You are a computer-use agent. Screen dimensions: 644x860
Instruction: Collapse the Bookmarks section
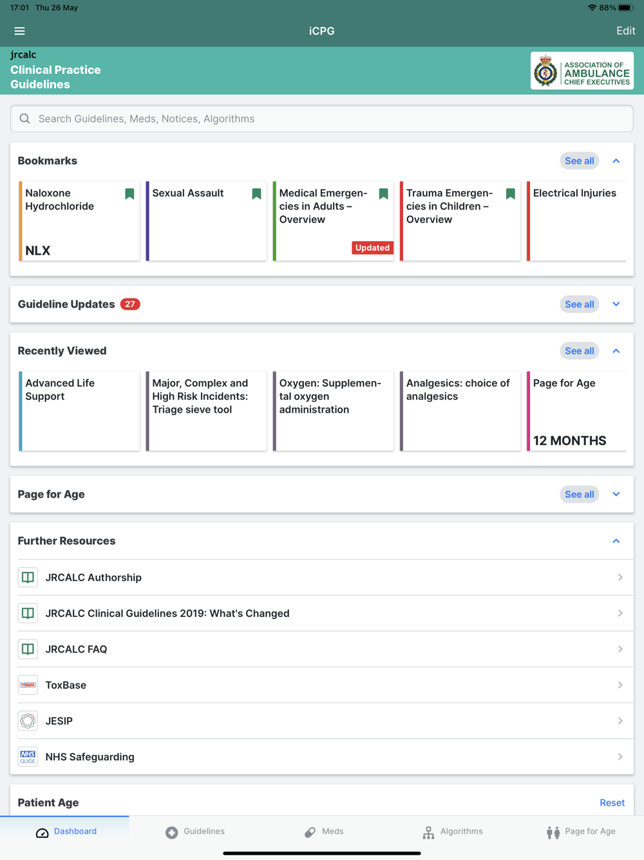[x=616, y=161]
